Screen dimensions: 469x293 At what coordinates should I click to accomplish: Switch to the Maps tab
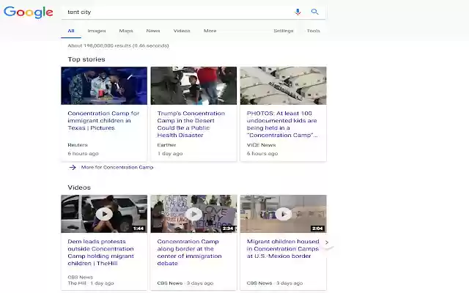point(126,31)
